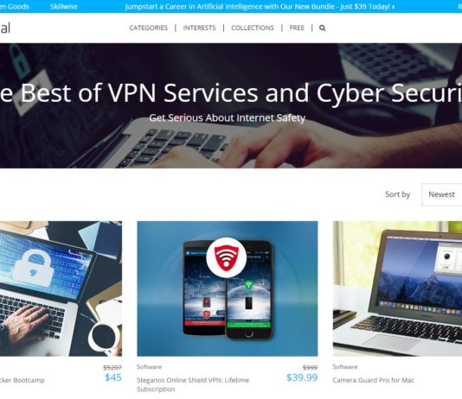Open the search magnifier icon
Image resolution: width=462 pixels, height=399 pixels.
(322, 28)
